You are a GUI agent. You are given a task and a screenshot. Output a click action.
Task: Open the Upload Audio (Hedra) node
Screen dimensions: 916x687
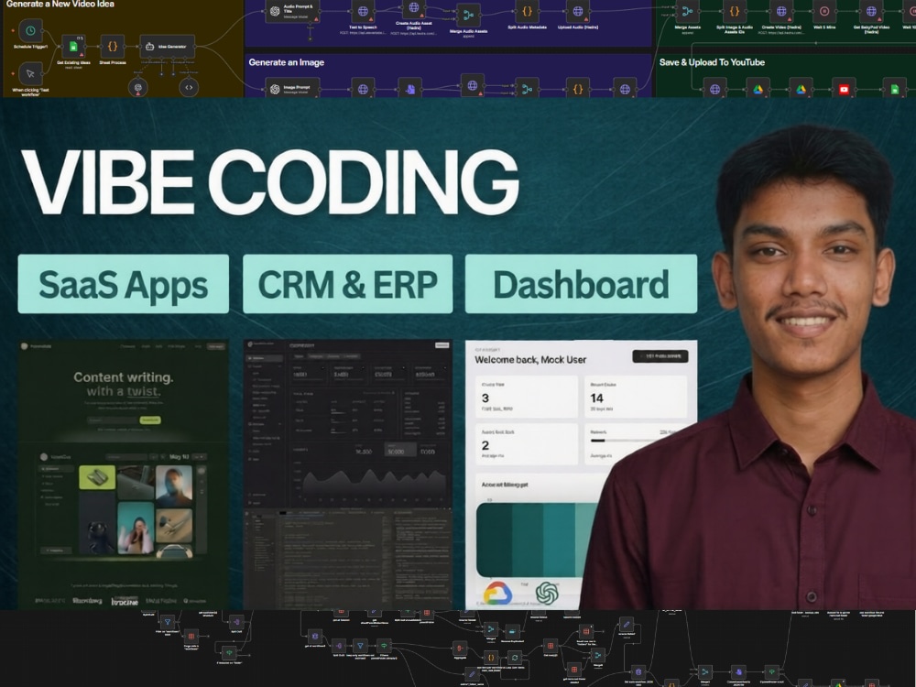pyautogui.click(x=577, y=11)
